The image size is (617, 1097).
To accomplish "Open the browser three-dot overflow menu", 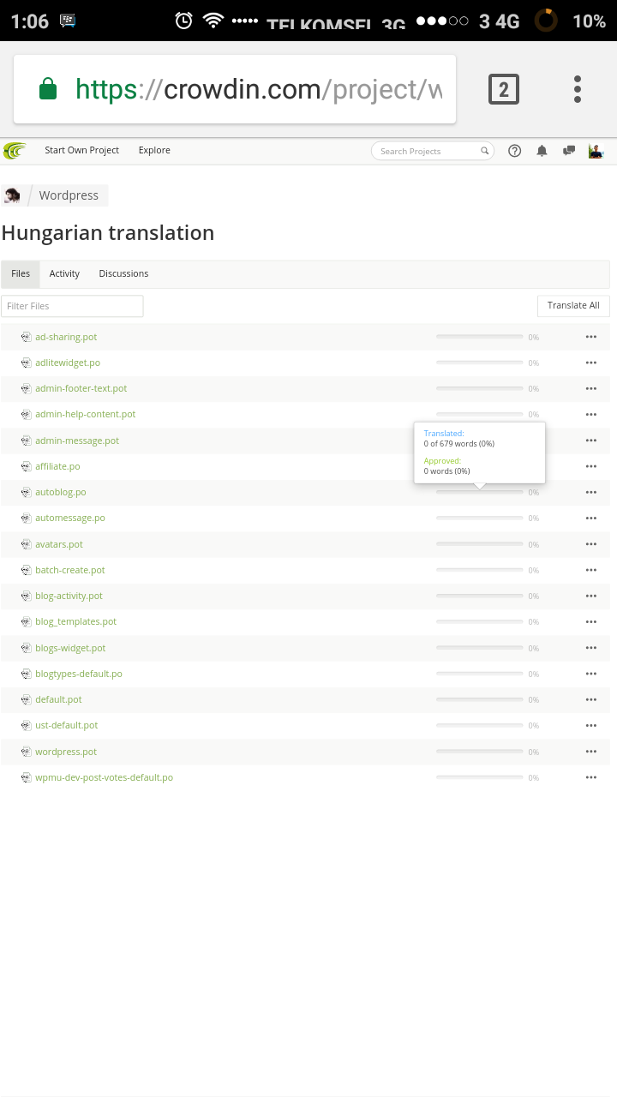I will 578,89.
